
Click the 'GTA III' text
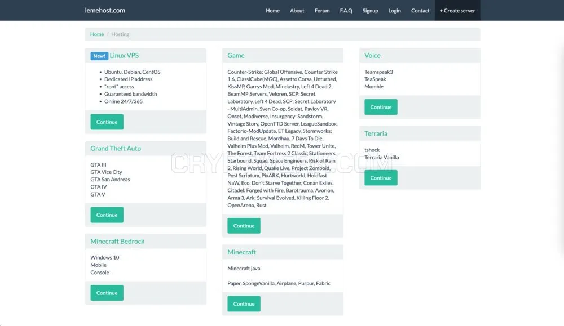point(98,165)
